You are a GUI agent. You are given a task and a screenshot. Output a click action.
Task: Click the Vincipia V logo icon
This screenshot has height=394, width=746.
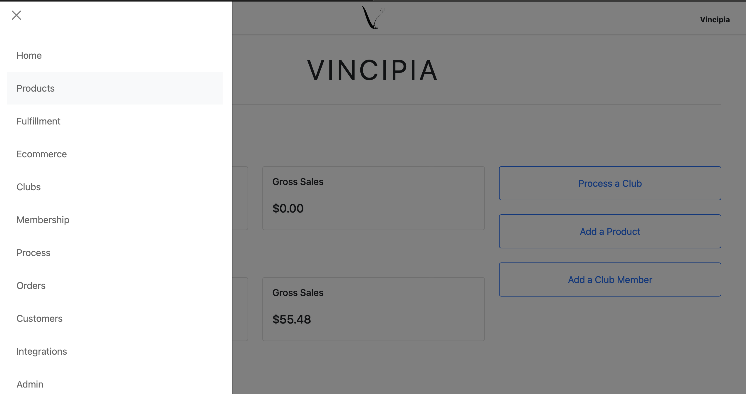point(373,18)
